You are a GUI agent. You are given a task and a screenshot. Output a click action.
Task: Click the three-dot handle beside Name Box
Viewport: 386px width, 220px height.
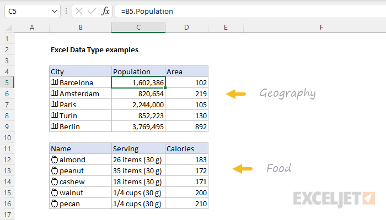click(x=66, y=12)
